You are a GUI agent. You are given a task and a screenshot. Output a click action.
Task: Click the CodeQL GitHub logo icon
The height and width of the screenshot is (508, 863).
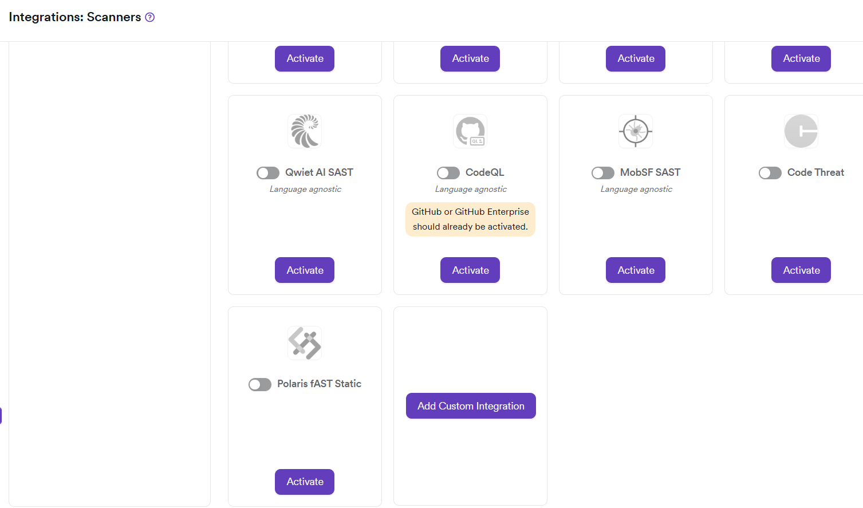470,131
